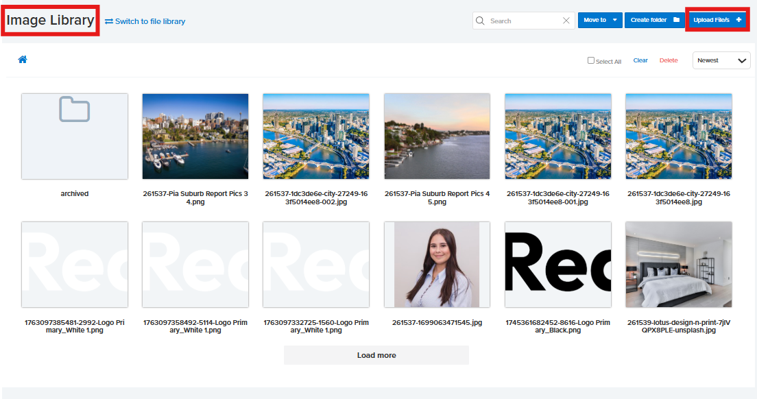Select Pia Suburb Report Pics 3 thumbnail

195,136
